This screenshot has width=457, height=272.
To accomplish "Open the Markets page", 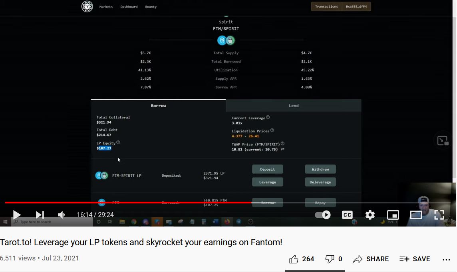I will (x=106, y=7).
